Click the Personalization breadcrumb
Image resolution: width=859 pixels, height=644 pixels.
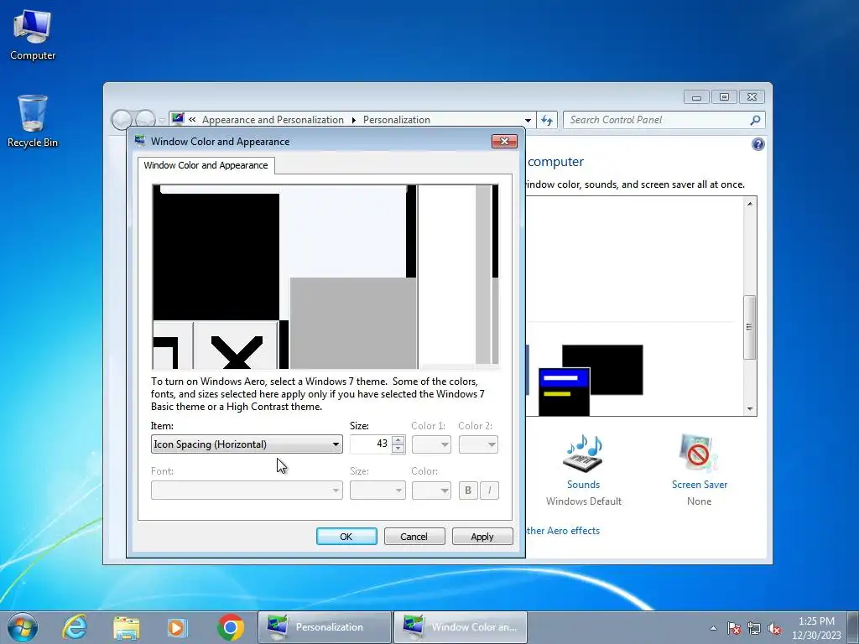397,120
